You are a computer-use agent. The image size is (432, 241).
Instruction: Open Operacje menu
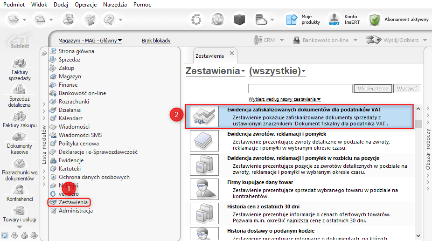[86, 5]
